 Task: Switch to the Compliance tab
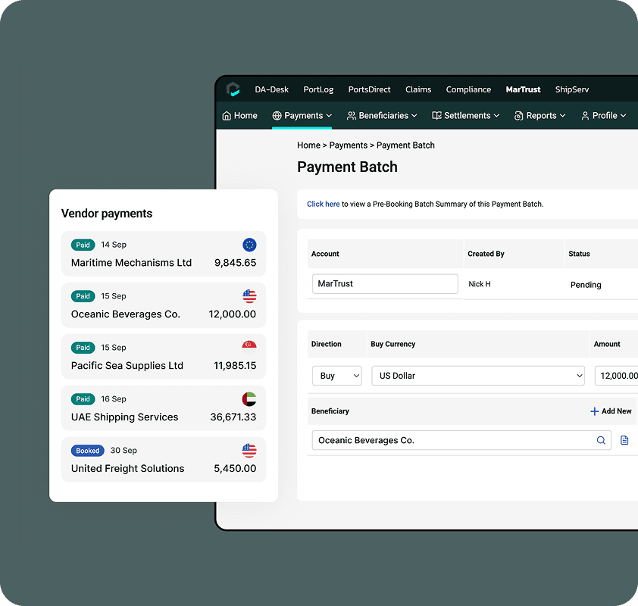pyautogui.click(x=468, y=89)
